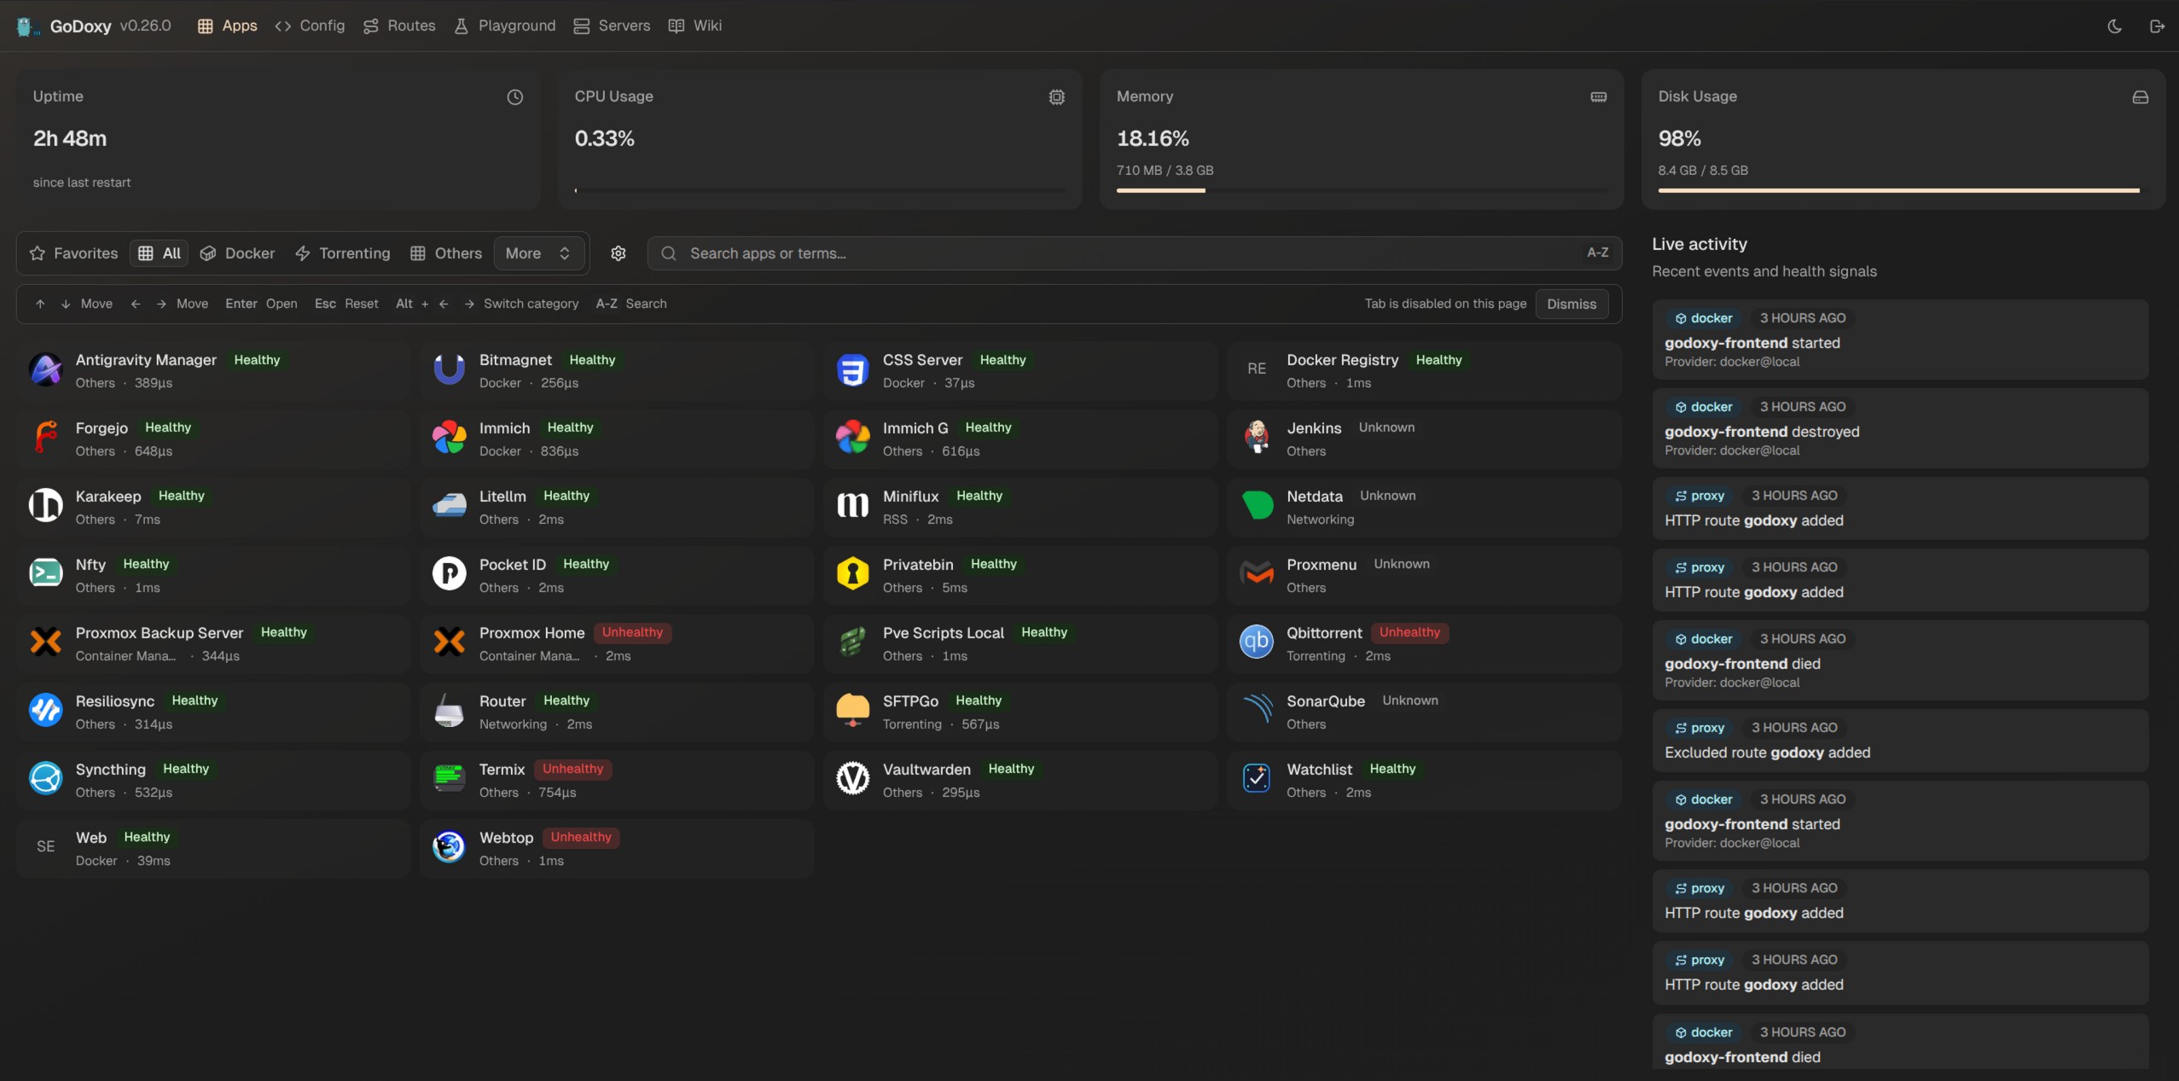The image size is (2179, 1081).
Task: Focus the Search apps input field
Action: 1109,253
